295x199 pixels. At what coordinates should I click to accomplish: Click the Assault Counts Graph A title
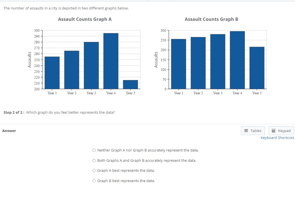pos(85,19)
